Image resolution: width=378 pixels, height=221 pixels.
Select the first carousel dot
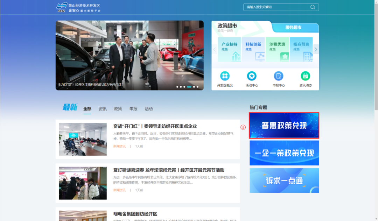pos(177,87)
